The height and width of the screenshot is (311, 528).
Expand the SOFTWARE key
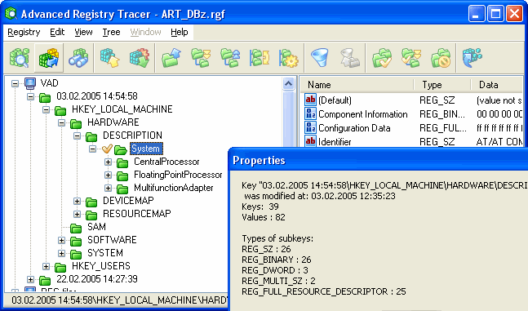[62, 241]
